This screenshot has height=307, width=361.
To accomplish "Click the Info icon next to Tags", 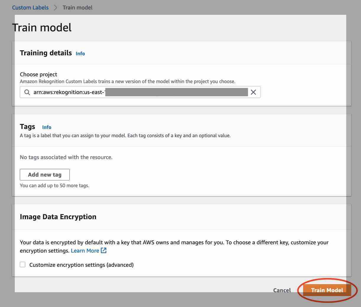I will click(46, 127).
